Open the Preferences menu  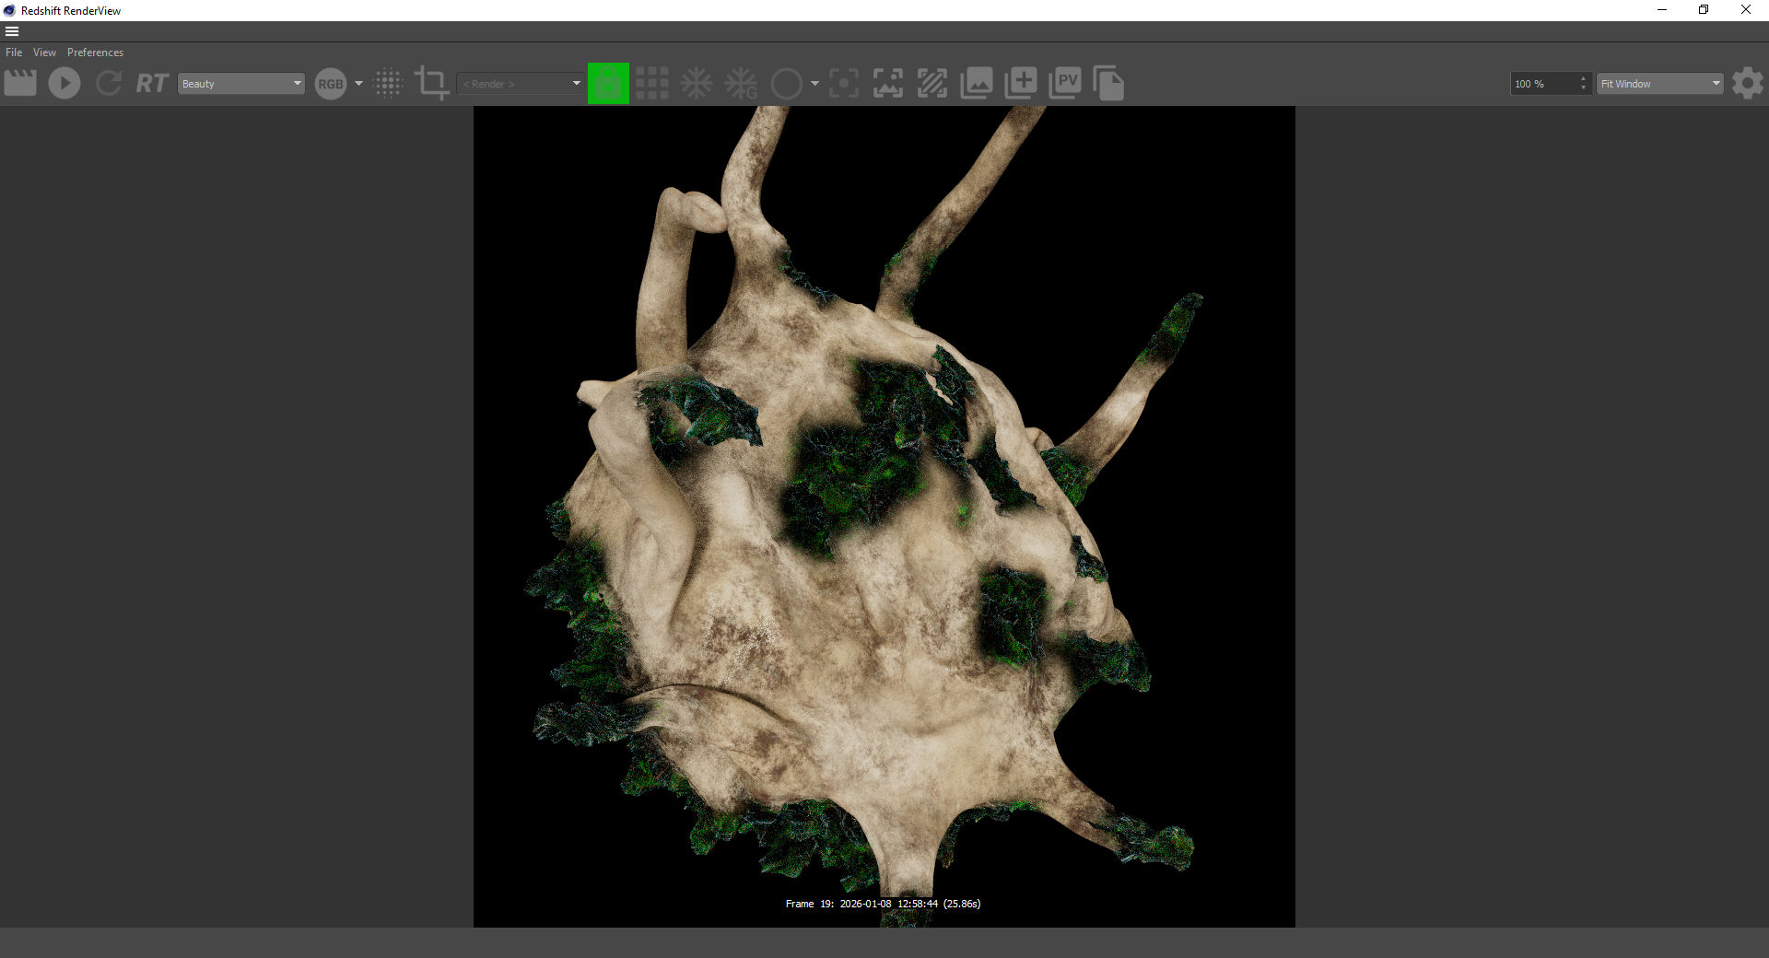[x=95, y=53]
